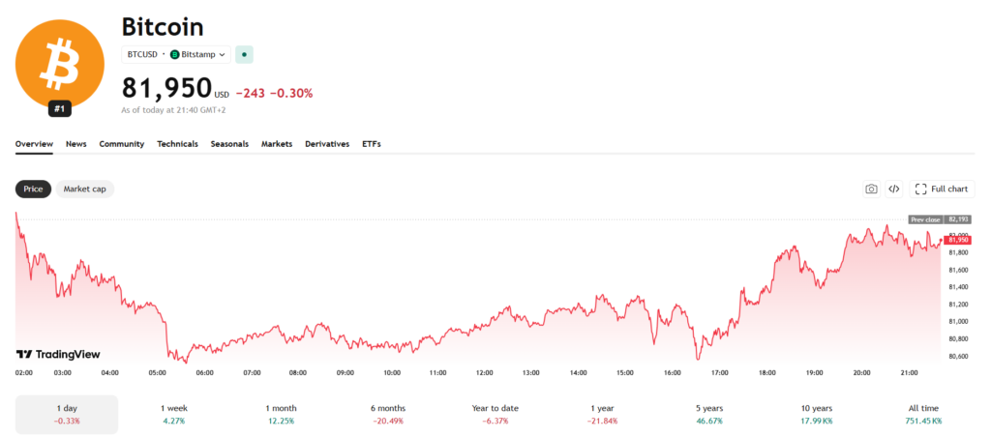
Task: Open the Full chart view
Action: click(x=942, y=189)
